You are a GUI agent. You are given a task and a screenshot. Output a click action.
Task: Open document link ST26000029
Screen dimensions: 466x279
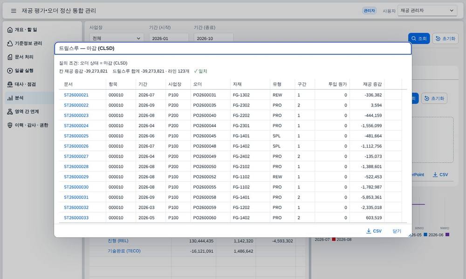coord(76,177)
